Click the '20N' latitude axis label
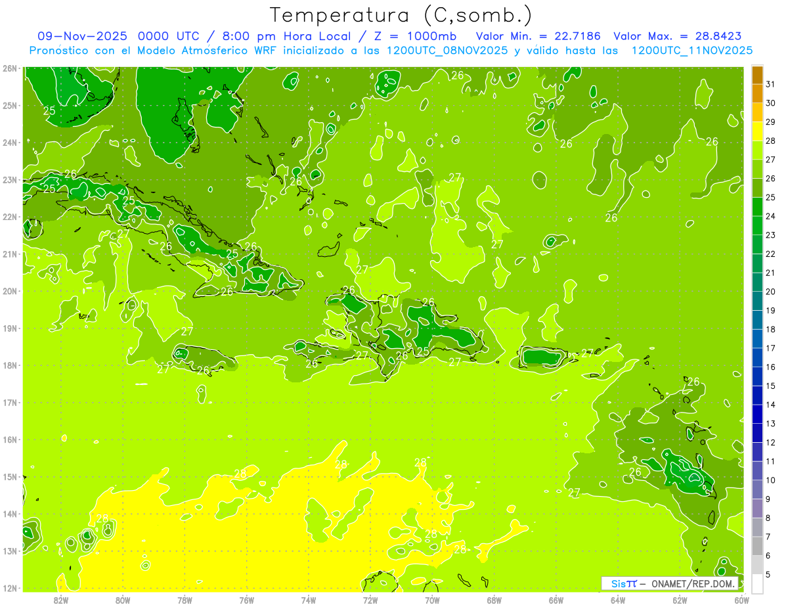 [9, 291]
